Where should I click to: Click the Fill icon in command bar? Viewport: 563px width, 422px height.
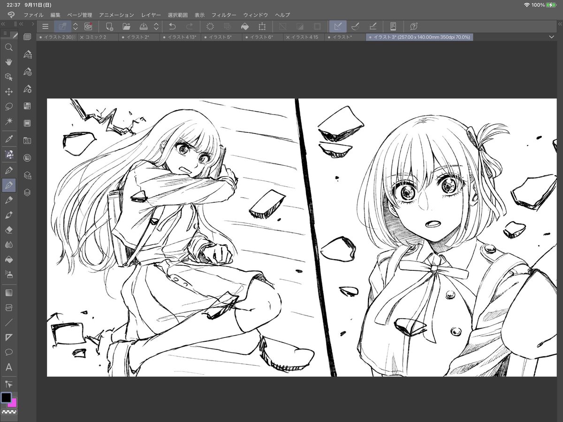click(244, 26)
